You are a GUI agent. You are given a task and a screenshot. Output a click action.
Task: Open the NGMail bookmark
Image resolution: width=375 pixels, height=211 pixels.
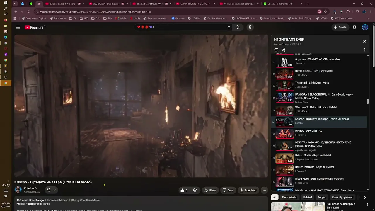(121, 18)
